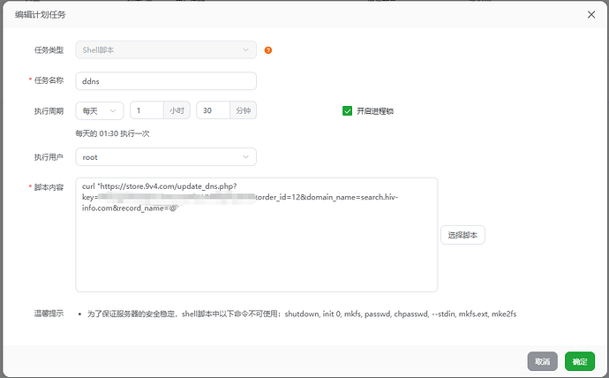Screen dimensions: 609x378
Task: Toggle the 开启进程锁 checkbox
Action: point(347,111)
